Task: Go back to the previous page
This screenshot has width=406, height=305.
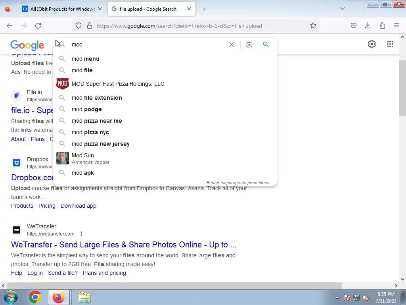Action: coord(10,26)
